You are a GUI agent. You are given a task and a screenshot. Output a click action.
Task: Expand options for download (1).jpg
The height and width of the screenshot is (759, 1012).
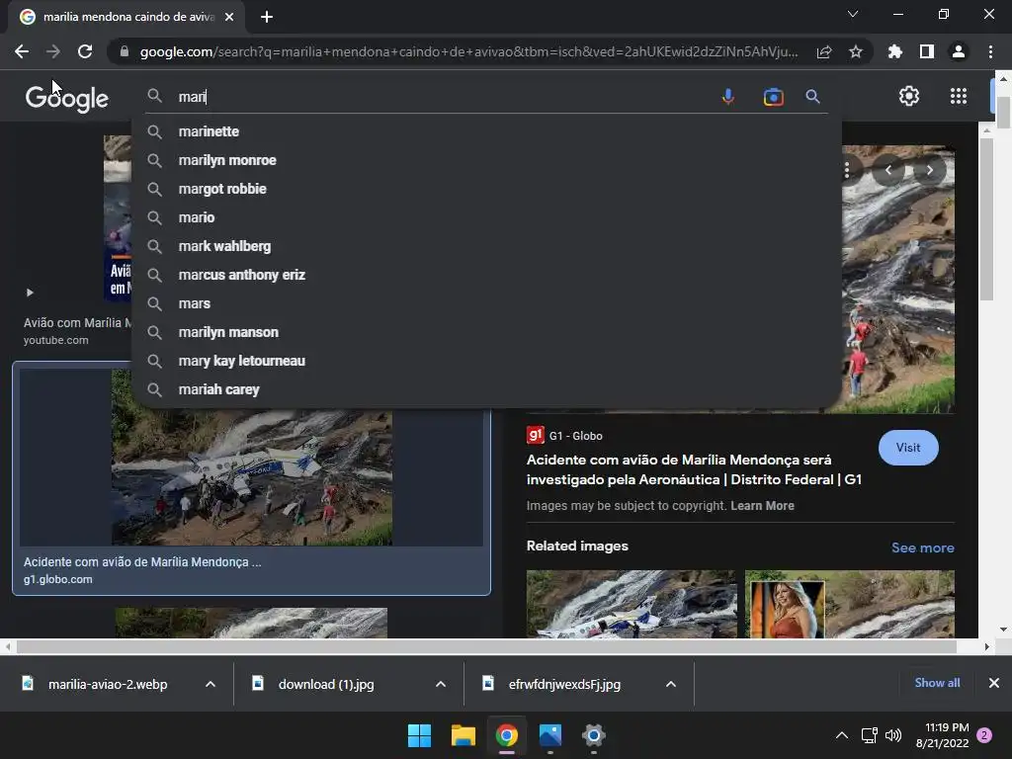pos(441,684)
